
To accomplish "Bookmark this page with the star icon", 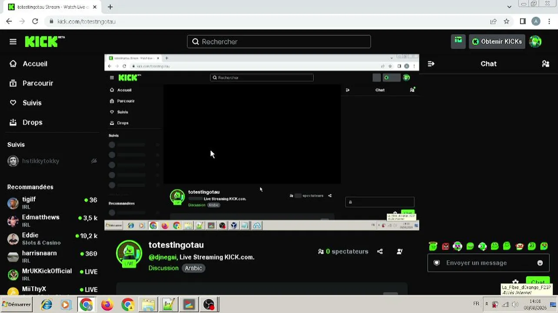I will pyautogui.click(x=506, y=21).
